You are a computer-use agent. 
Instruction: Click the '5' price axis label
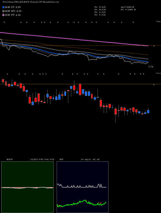click(154, 46)
